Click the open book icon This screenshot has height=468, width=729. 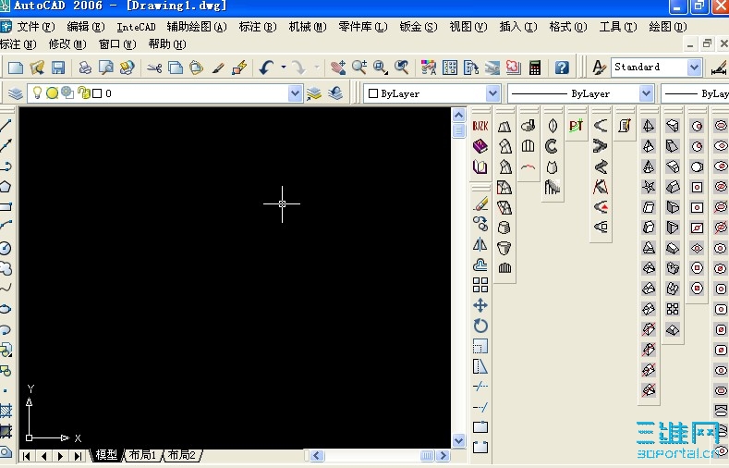click(x=480, y=166)
